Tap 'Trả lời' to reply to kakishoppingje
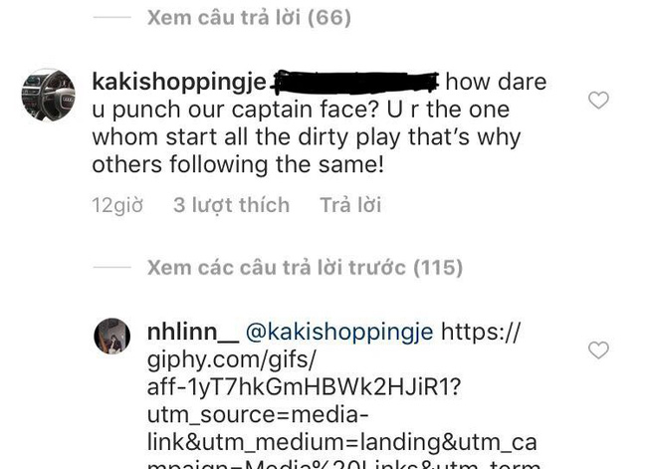The height and width of the screenshot is (469, 647). pos(350,205)
